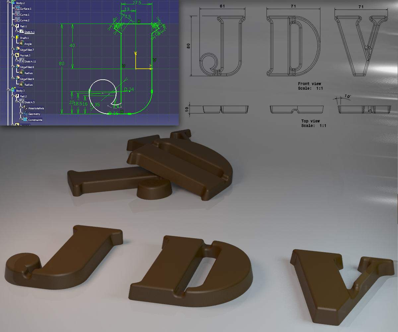Screen dimensions: 398x332
Task: Collapse the EdgeFillet.9 node
Action: [12, 79]
